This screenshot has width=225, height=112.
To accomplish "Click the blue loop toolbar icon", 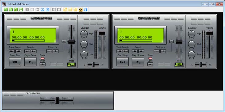I will [x=43, y=10].
